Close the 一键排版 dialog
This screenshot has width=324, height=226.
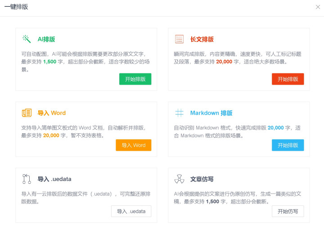click(318, 7)
